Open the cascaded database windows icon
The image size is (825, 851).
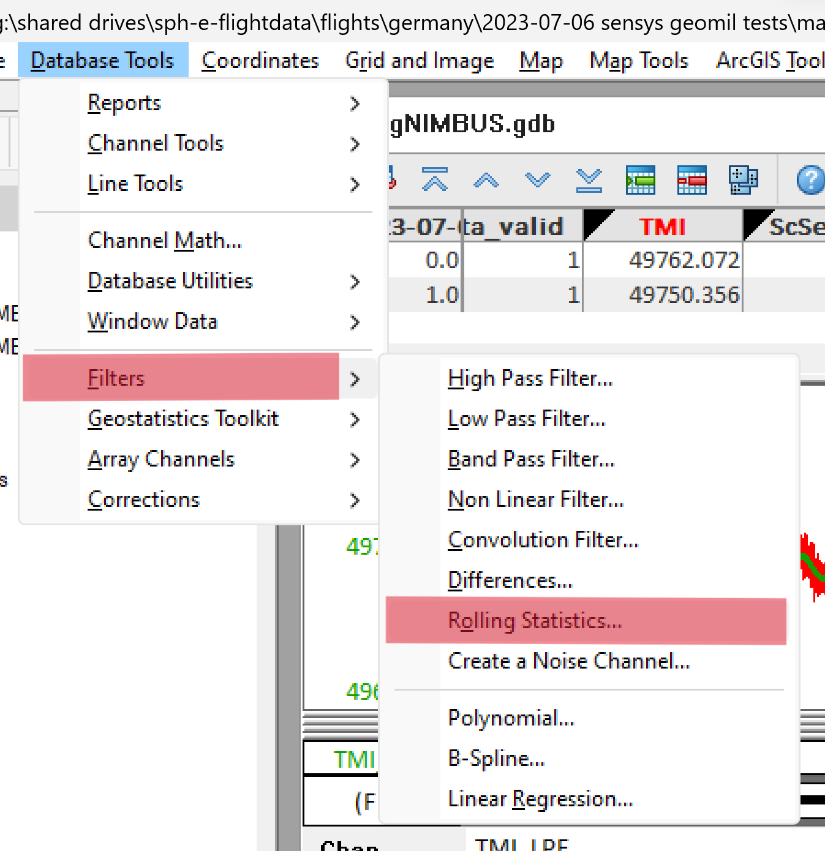click(x=743, y=180)
